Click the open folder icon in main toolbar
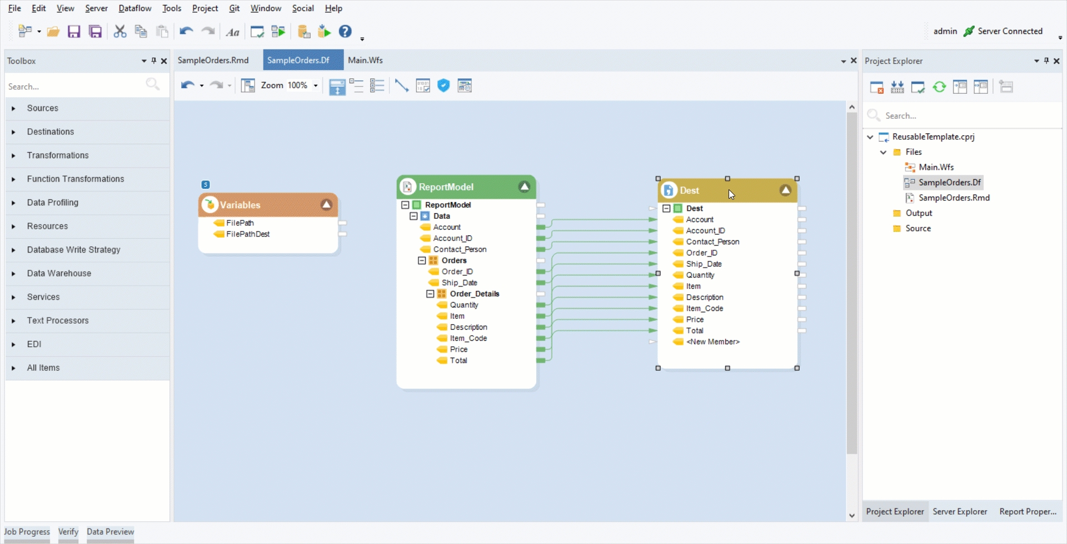The width and height of the screenshot is (1067, 544). (53, 32)
